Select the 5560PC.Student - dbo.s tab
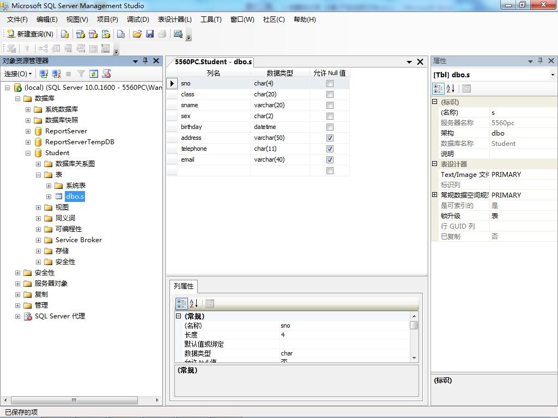Image resolution: width=558 pixels, height=418 pixels. (213, 62)
